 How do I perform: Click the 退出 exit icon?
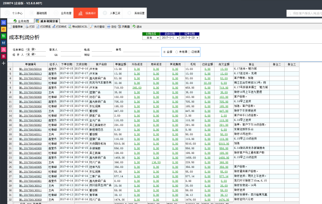coord(137,27)
